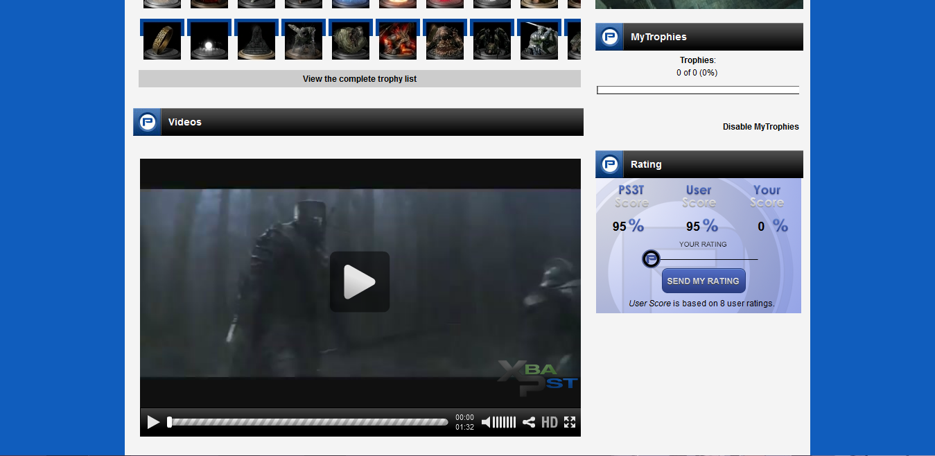The image size is (935, 456).
Task: Share the video using share icon
Action: [x=529, y=422]
